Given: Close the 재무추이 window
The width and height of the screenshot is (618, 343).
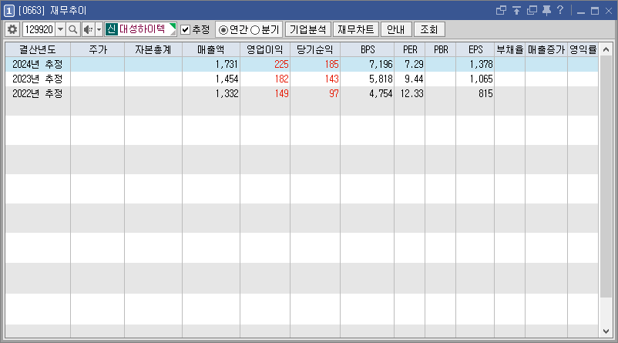Looking at the screenshot, I should point(609,11).
